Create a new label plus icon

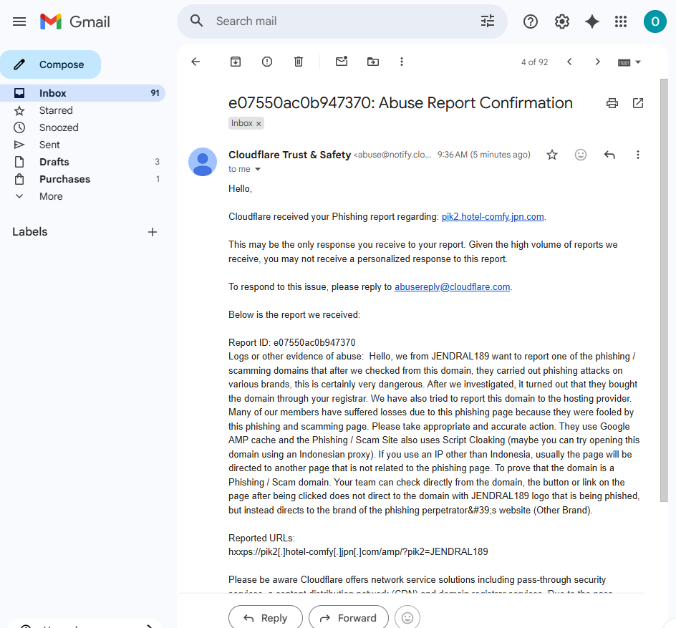153,232
